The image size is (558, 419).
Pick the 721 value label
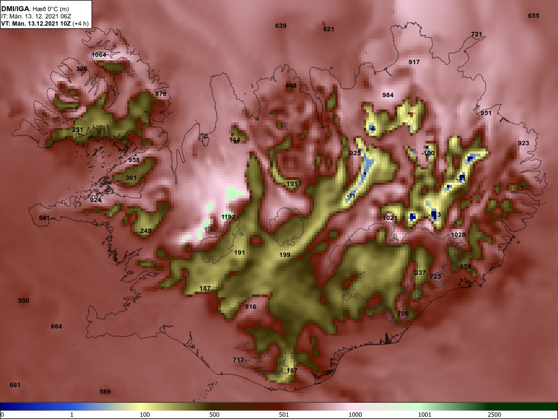(477, 35)
